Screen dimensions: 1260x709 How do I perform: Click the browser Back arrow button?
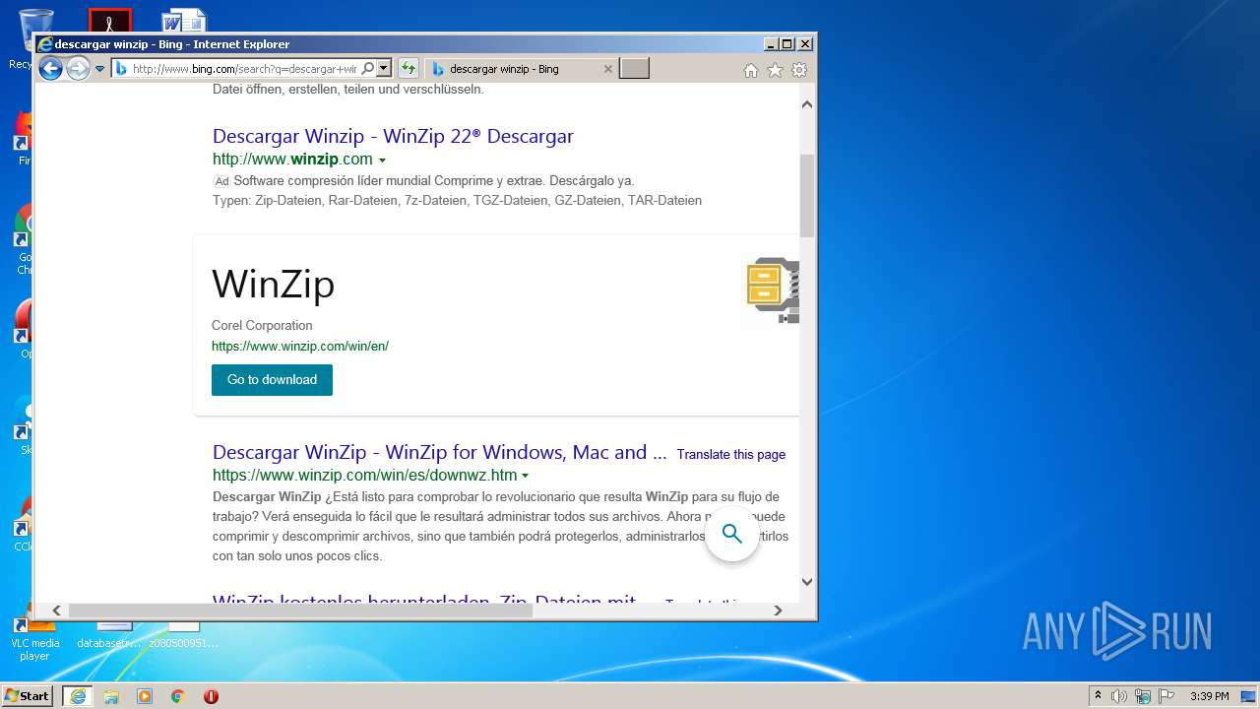50,68
